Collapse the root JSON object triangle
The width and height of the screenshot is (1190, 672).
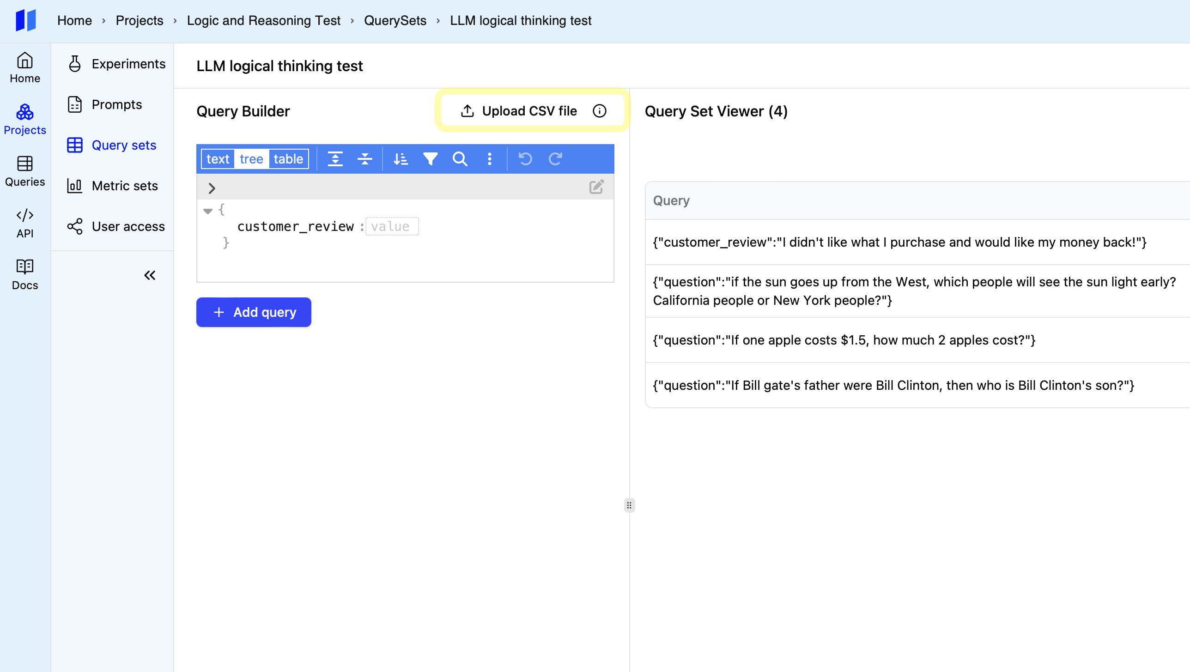coord(207,211)
